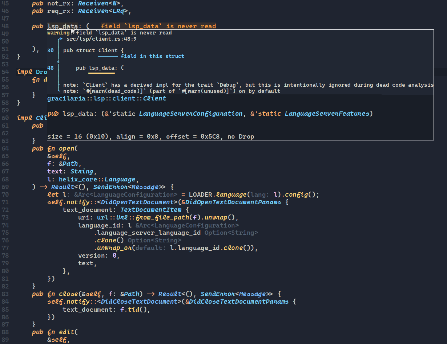Click "TextDocumentItem" on line 72

click(151, 210)
